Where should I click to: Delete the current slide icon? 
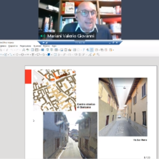click(x=106, y=50)
